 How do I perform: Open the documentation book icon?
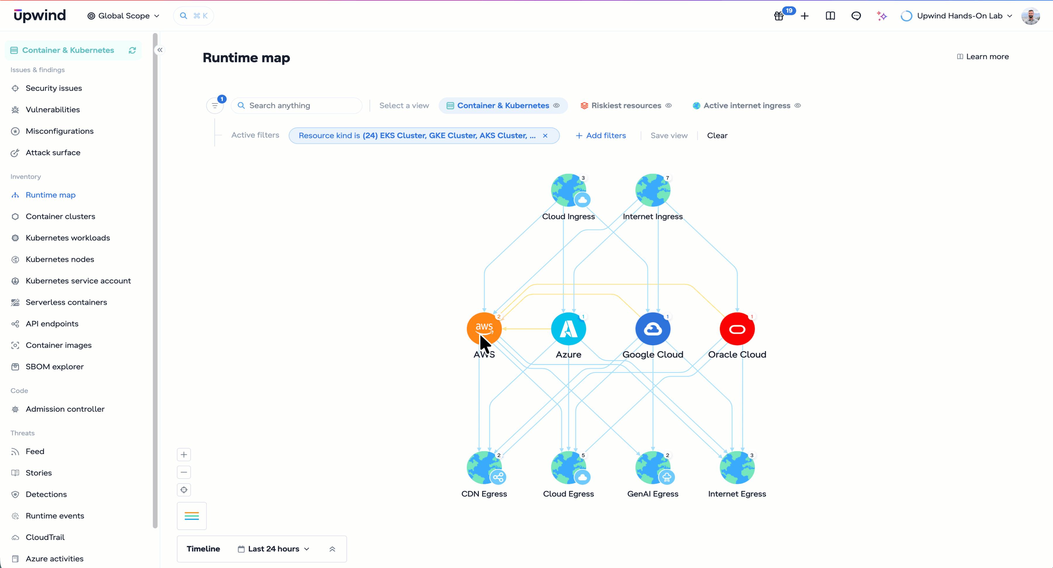tap(830, 16)
